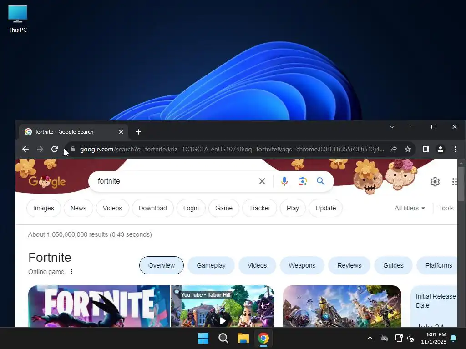Open Chrome's three-dot menu
Image resolution: width=466 pixels, height=349 pixels.
(x=455, y=149)
